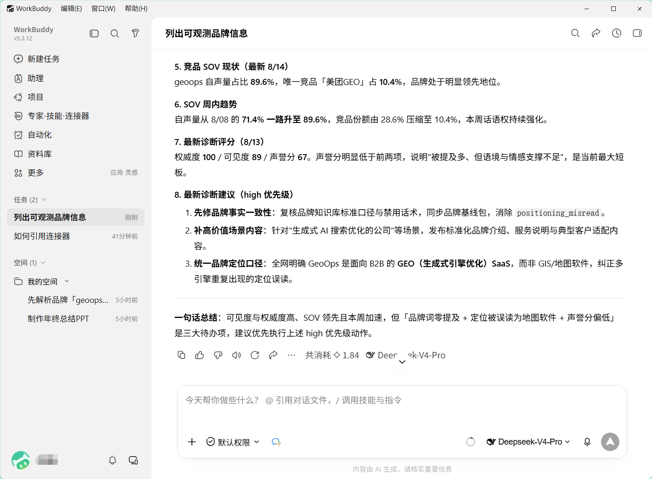
Task: Click the circular context usage indicator
Action: tap(471, 442)
